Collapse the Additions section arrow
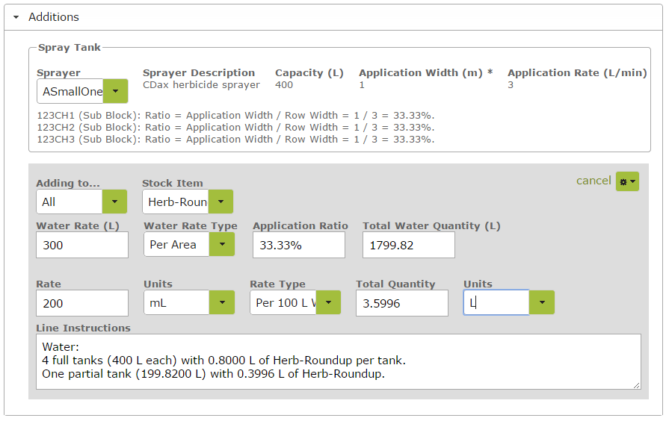 click(16, 17)
